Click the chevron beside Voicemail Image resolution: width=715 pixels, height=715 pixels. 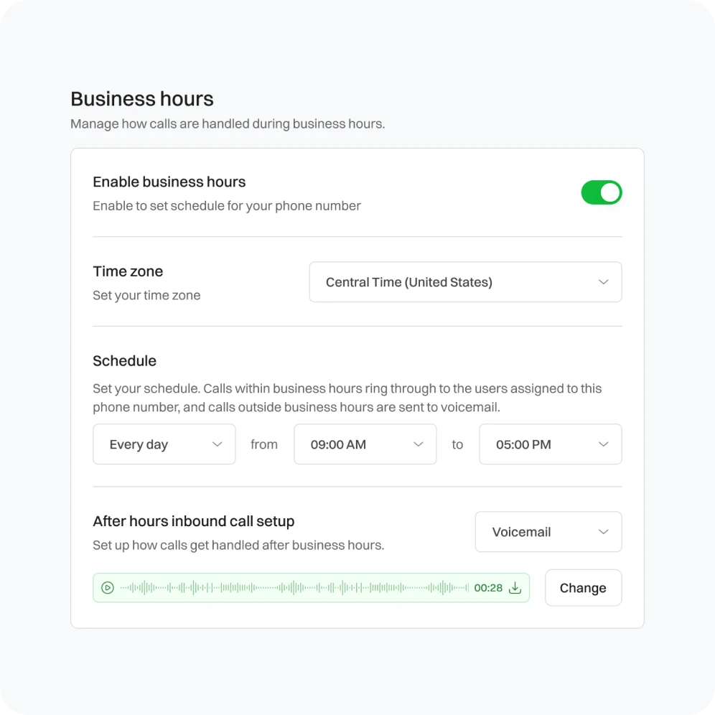pos(603,532)
